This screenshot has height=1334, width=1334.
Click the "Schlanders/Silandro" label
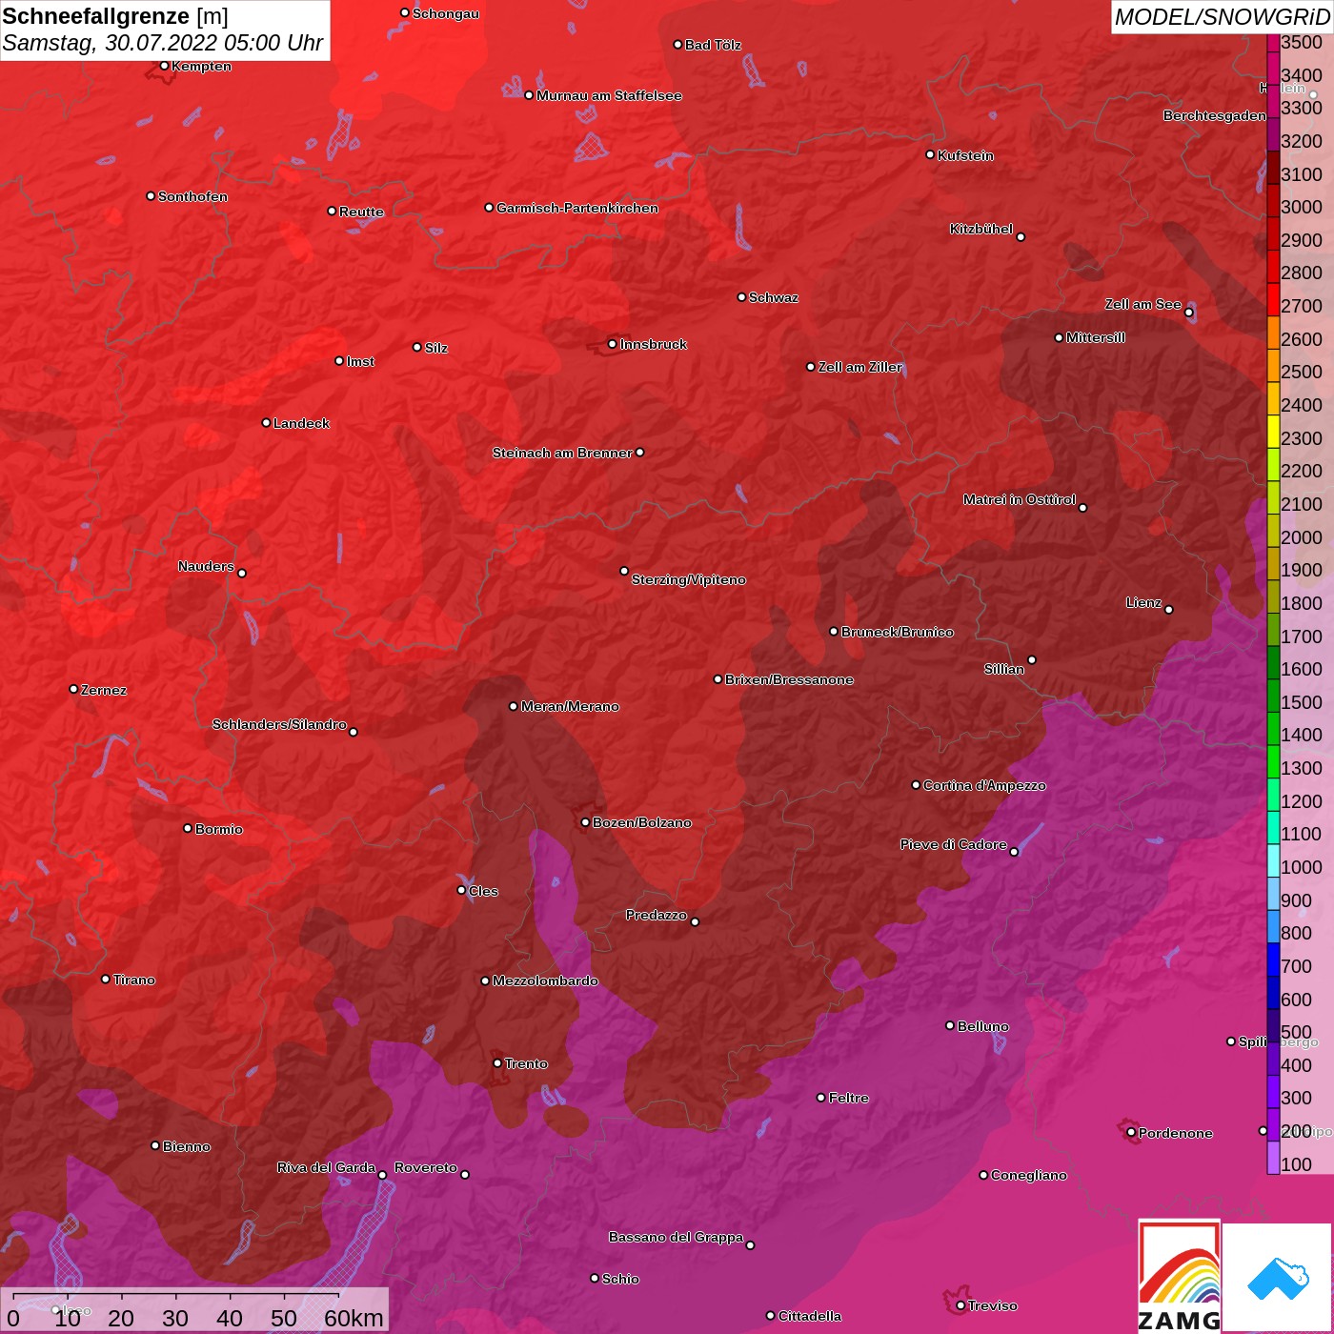(x=279, y=724)
